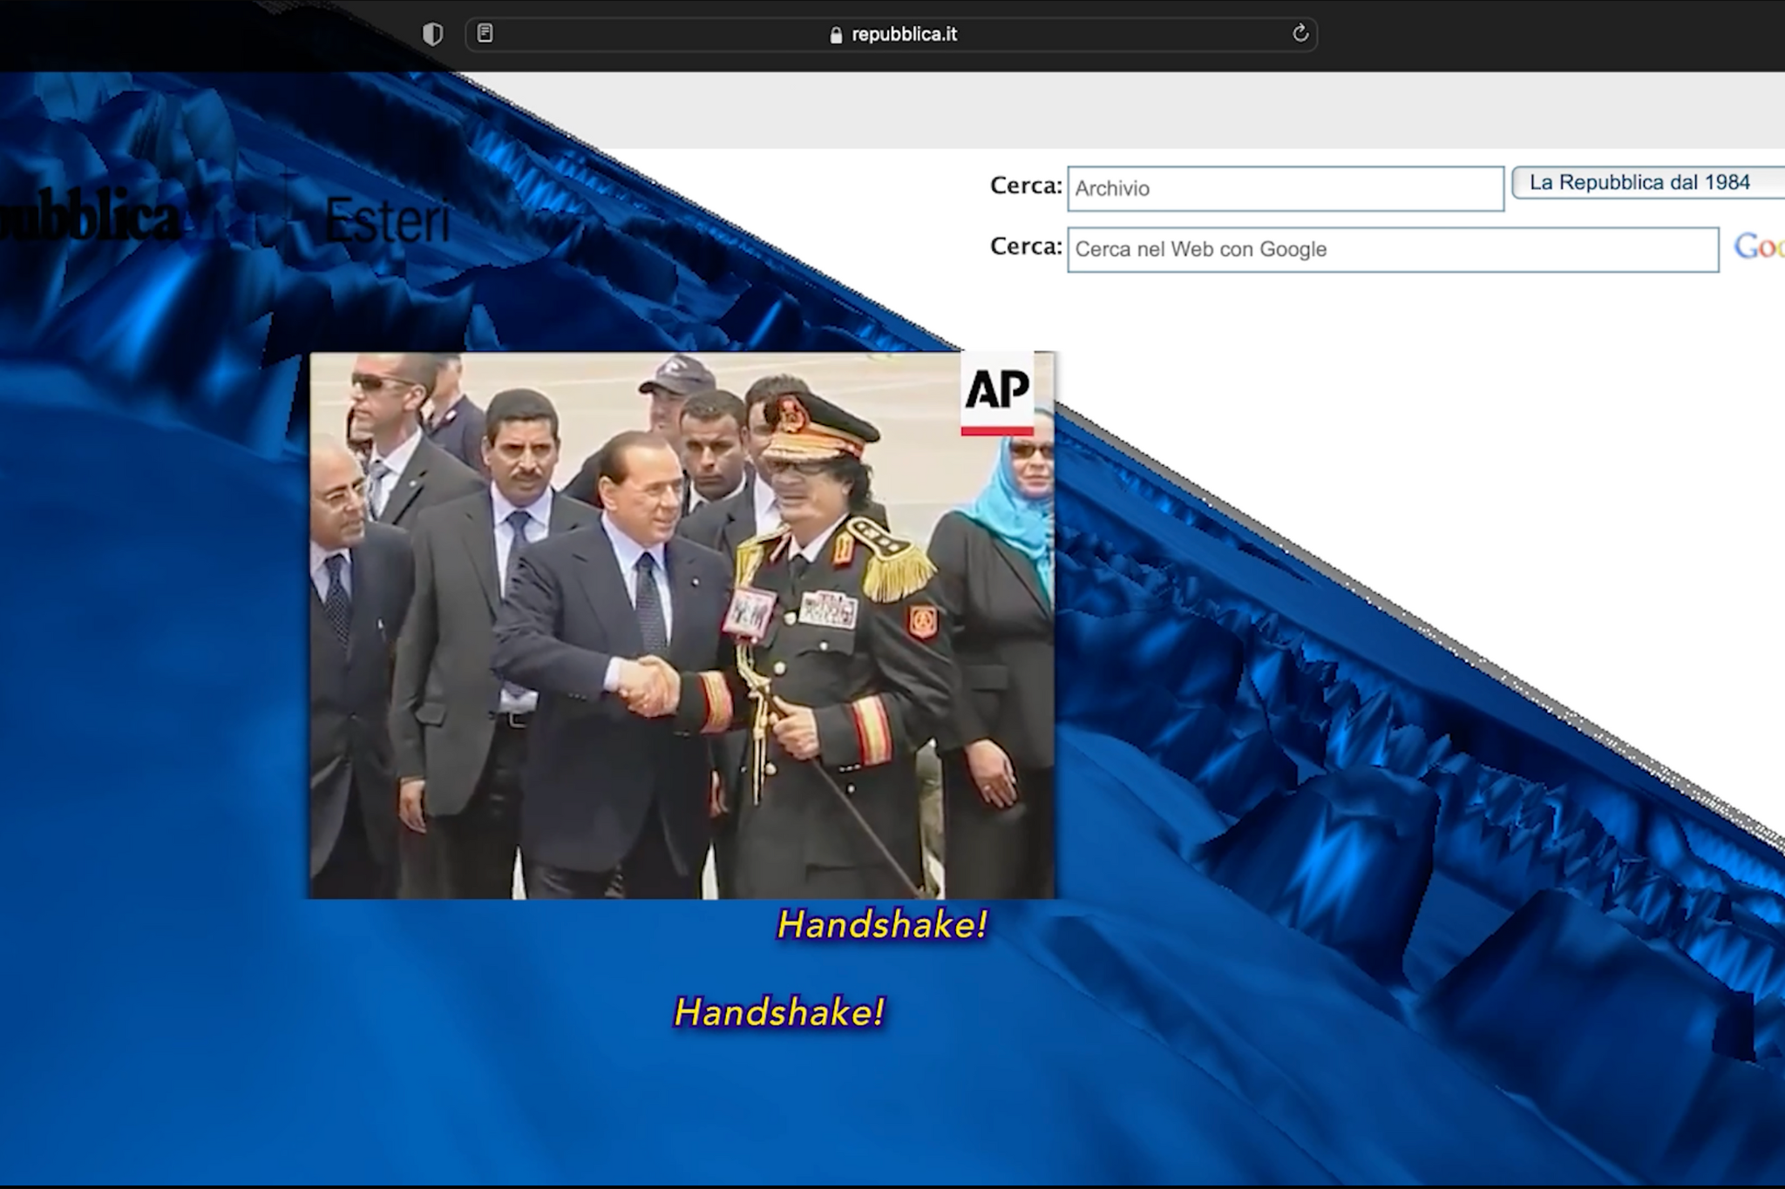Click the military cap in the video
This screenshot has height=1189, width=1785.
(815, 425)
